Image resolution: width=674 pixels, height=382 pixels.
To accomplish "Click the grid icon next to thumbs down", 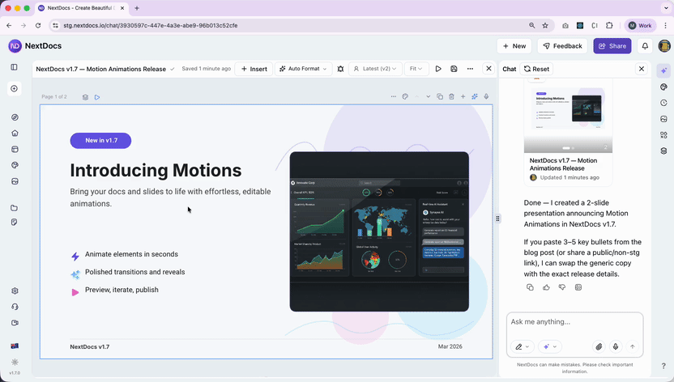I will pos(578,287).
